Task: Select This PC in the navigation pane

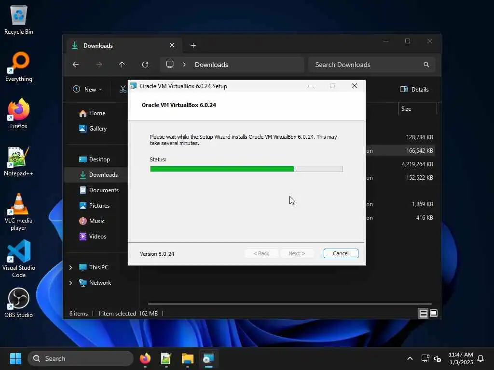Action: pyautogui.click(x=98, y=267)
